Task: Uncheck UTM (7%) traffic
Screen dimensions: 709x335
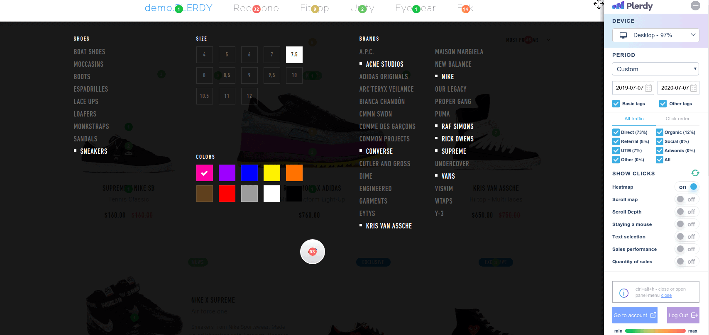Action: click(x=616, y=151)
